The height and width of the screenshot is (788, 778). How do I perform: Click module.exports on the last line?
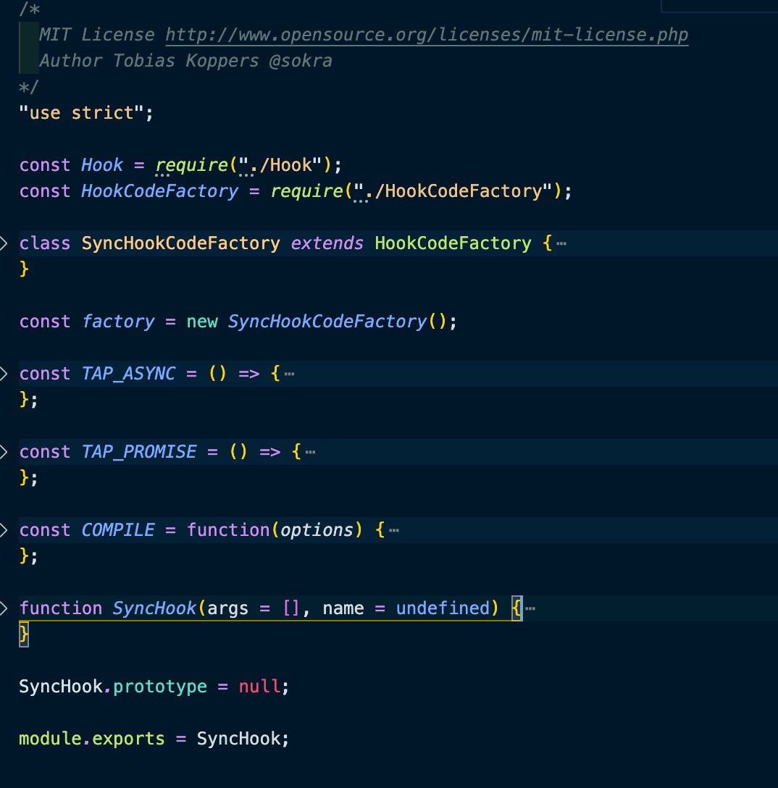point(92,739)
